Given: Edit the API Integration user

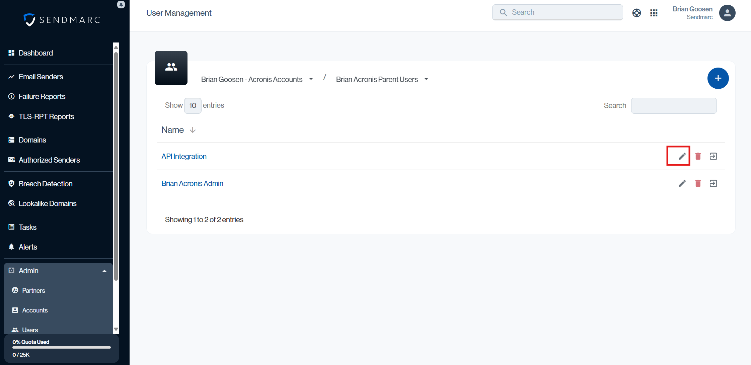Looking at the screenshot, I should pyautogui.click(x=682, y=156).
